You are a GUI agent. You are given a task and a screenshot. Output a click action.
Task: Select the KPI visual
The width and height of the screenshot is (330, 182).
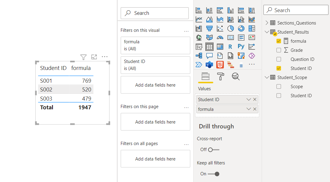point(252,38)
